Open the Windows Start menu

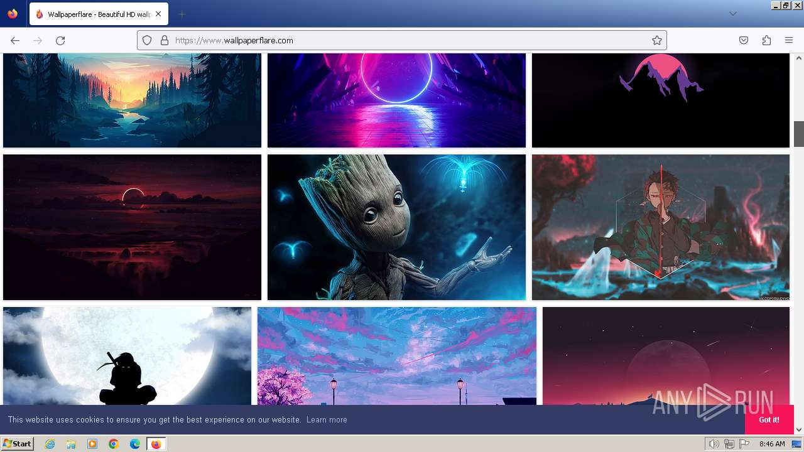tap(17, 444)
